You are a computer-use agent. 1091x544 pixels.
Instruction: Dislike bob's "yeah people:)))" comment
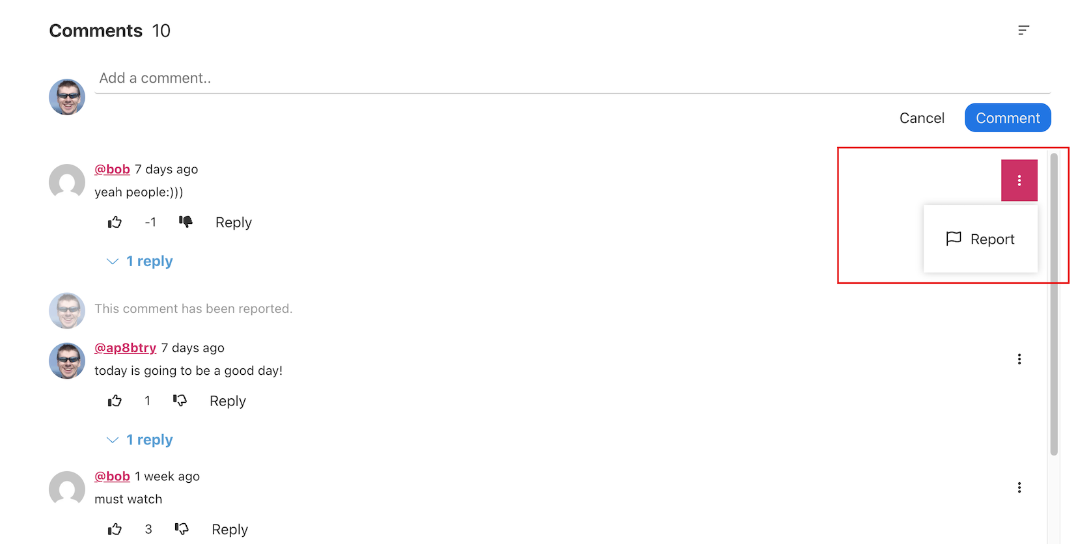coord(186,223)
